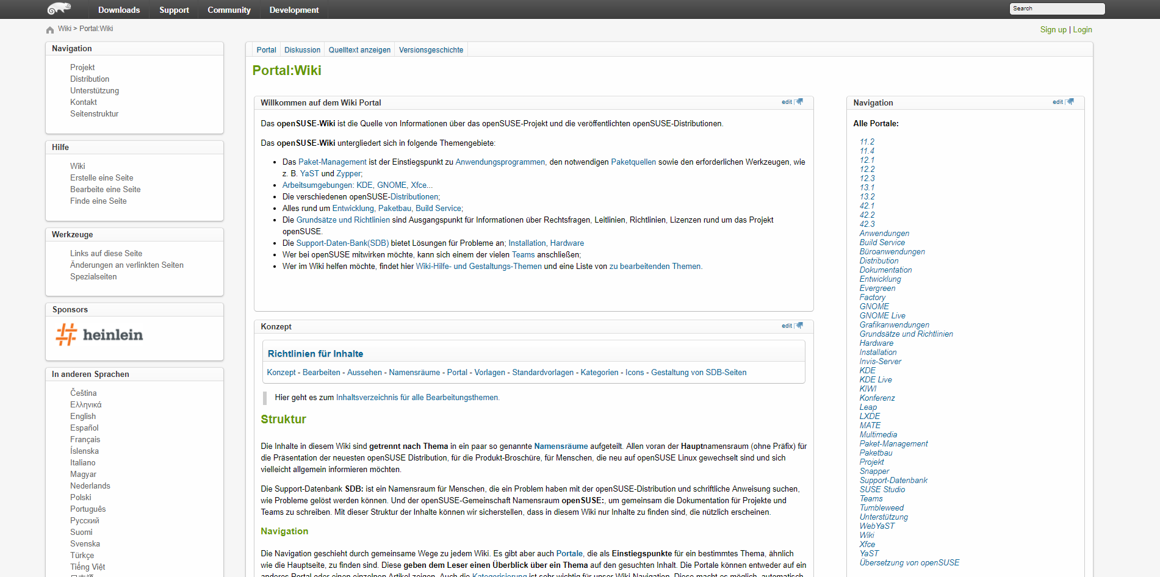Open SUSE Studio portal link
The width and height of the screenshot is (1160, 577).
(882, 490)
